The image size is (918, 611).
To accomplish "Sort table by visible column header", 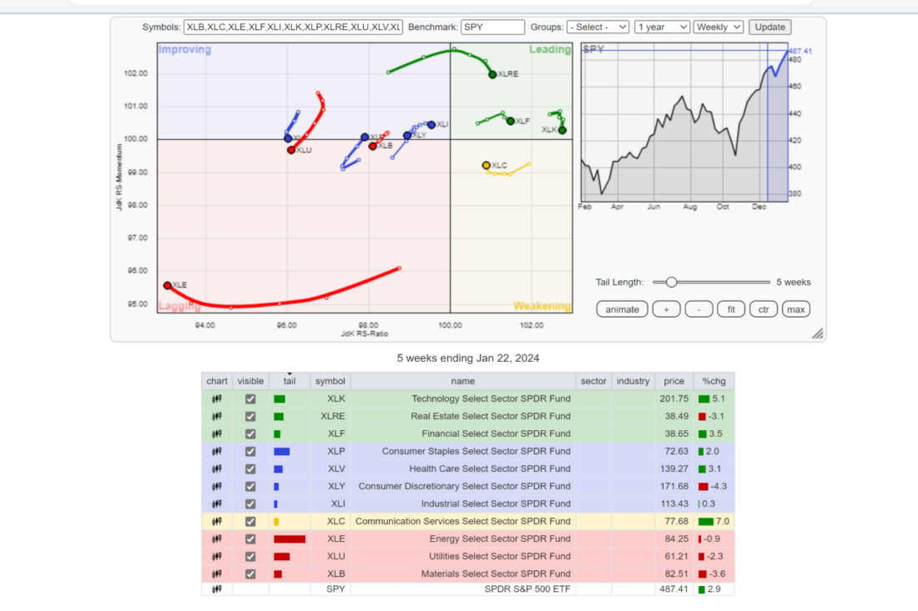I will pos(250,381).
